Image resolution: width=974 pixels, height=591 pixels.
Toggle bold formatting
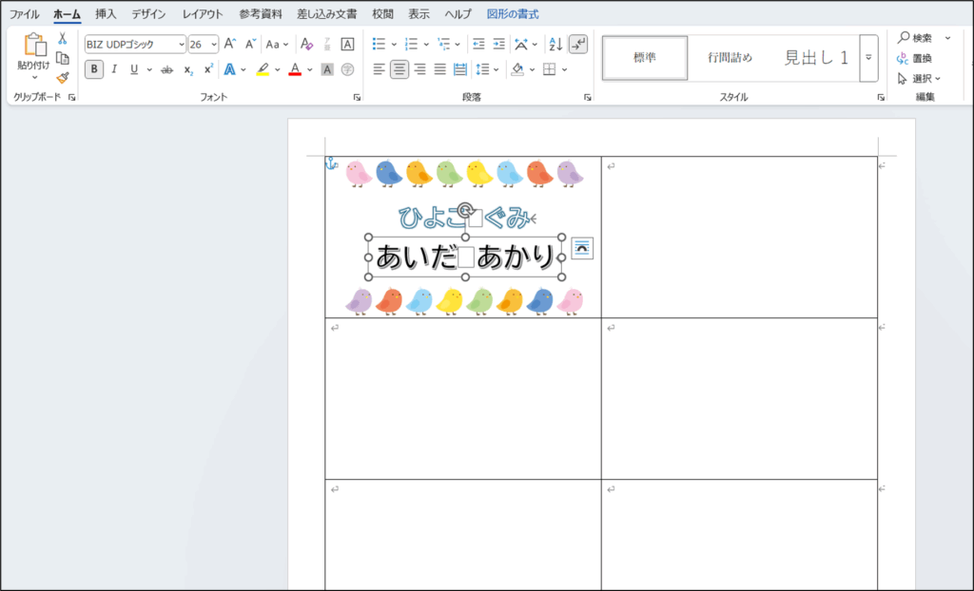[x=94, y=69]
